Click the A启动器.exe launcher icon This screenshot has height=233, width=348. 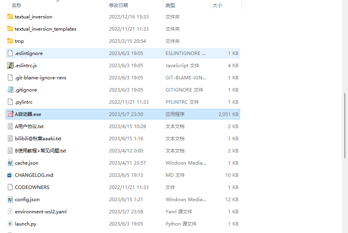click(x=10, y=114)
